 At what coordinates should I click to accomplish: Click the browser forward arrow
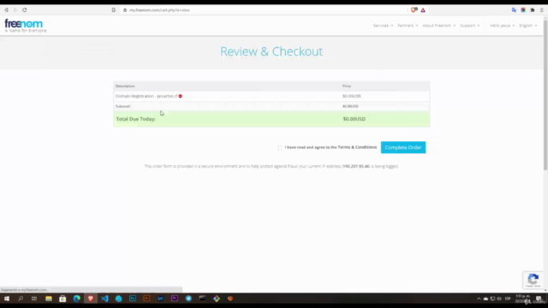click(15, 10)
